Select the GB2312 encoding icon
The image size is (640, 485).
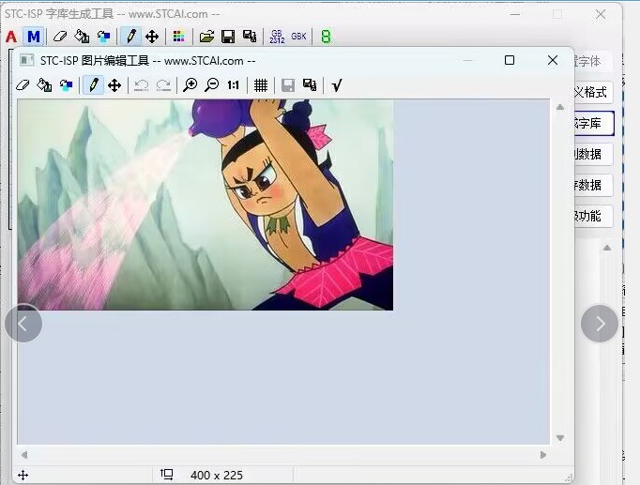coord(277,37)
